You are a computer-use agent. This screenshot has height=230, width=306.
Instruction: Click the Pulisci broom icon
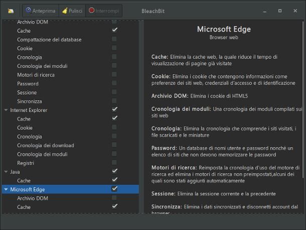[x=65, y=11]
